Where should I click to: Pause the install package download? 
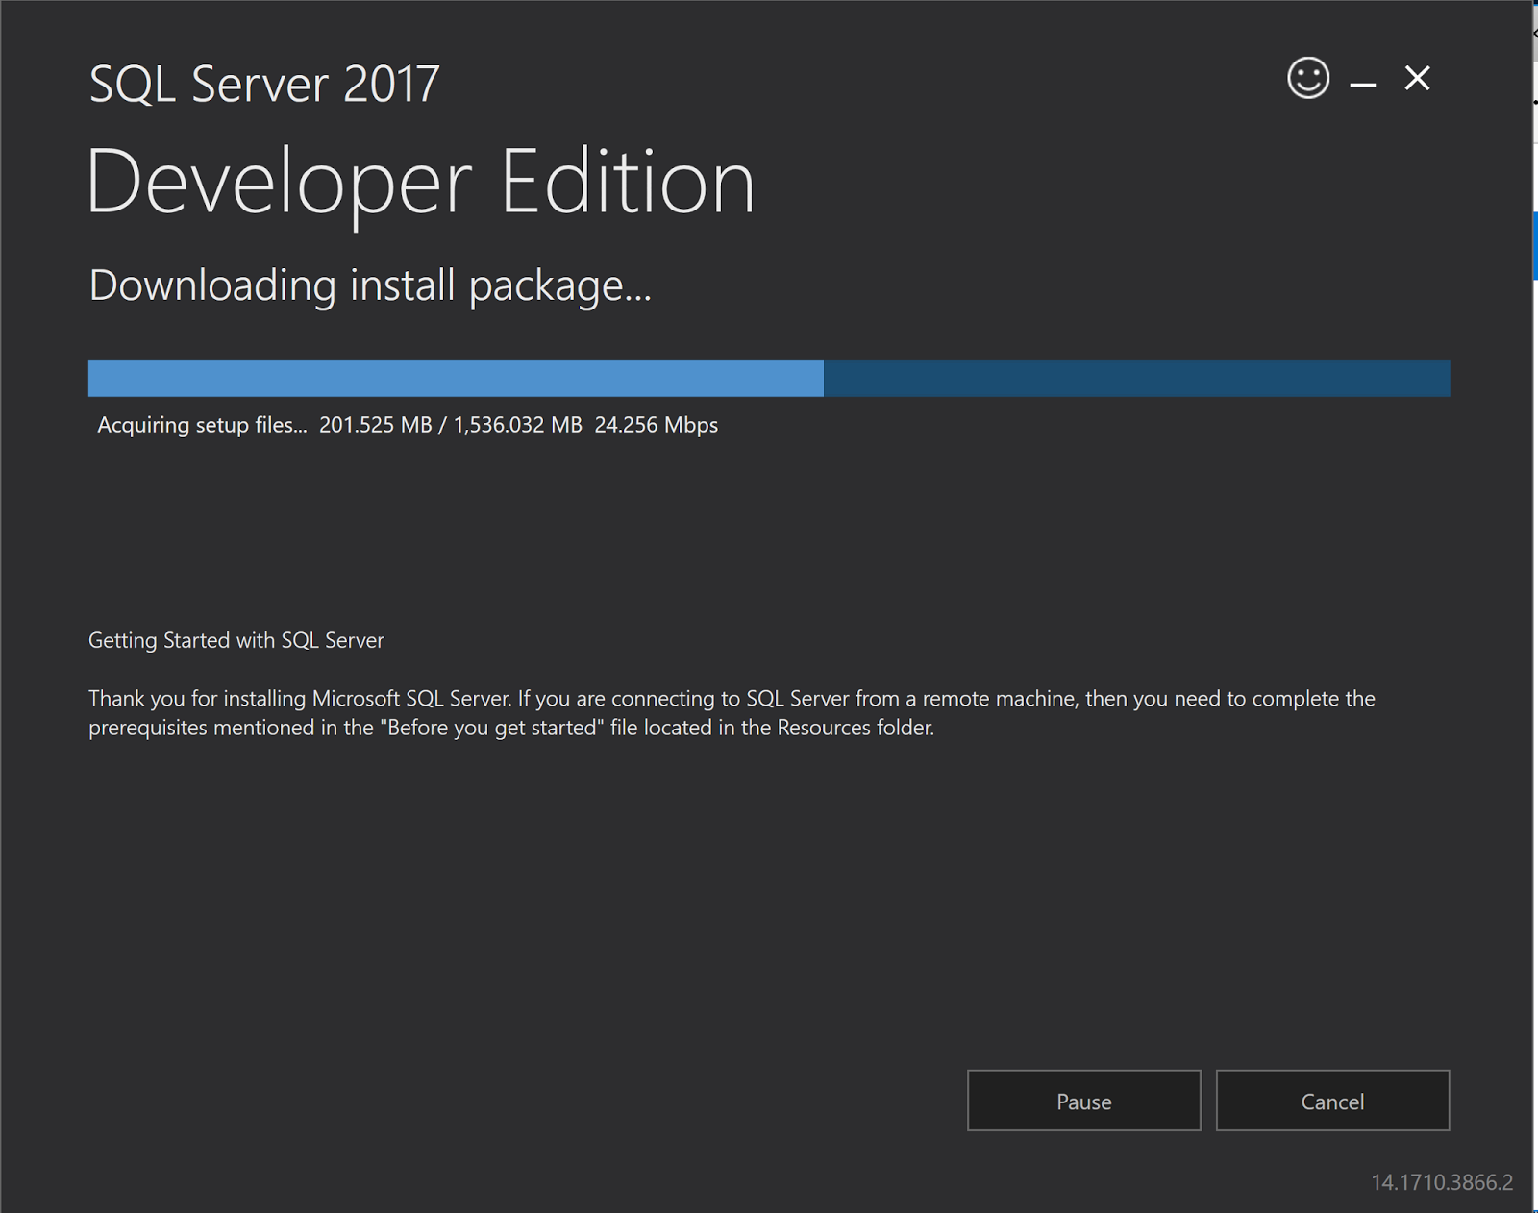tap(1083, 1101)
